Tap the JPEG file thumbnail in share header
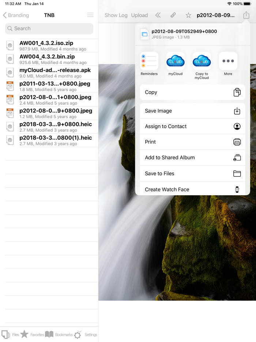 pos(144,34)
